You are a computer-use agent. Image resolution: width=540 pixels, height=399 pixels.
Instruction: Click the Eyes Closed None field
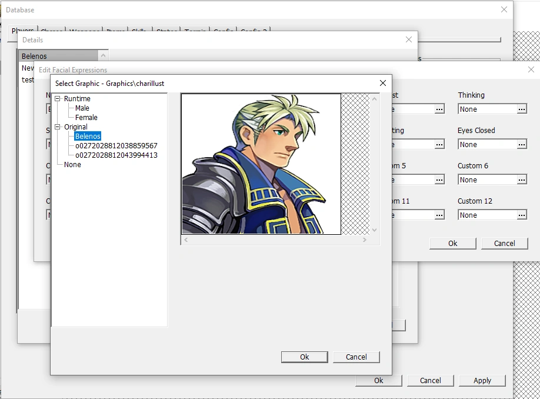click(488, 145)
